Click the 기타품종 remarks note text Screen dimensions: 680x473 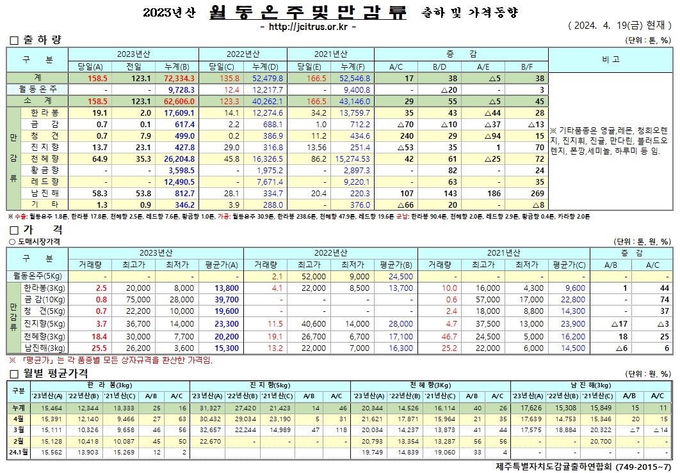(610, 141)
